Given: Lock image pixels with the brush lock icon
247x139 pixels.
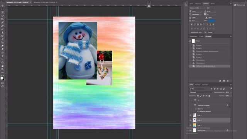Looking at the screenshot, I should coord(201,96).
